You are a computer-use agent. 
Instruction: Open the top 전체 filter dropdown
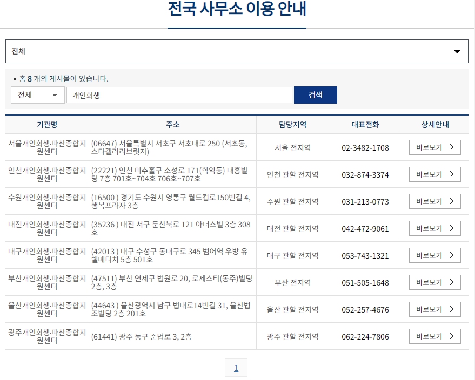click(x=236, y=51)
